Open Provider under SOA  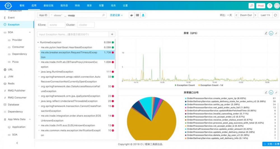(x=17, y=40)
